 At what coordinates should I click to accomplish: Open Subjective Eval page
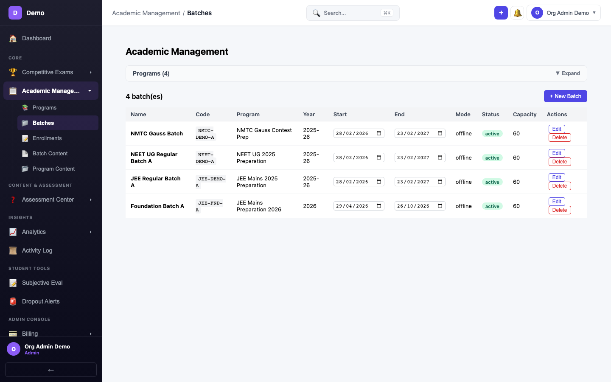point(51,283)
